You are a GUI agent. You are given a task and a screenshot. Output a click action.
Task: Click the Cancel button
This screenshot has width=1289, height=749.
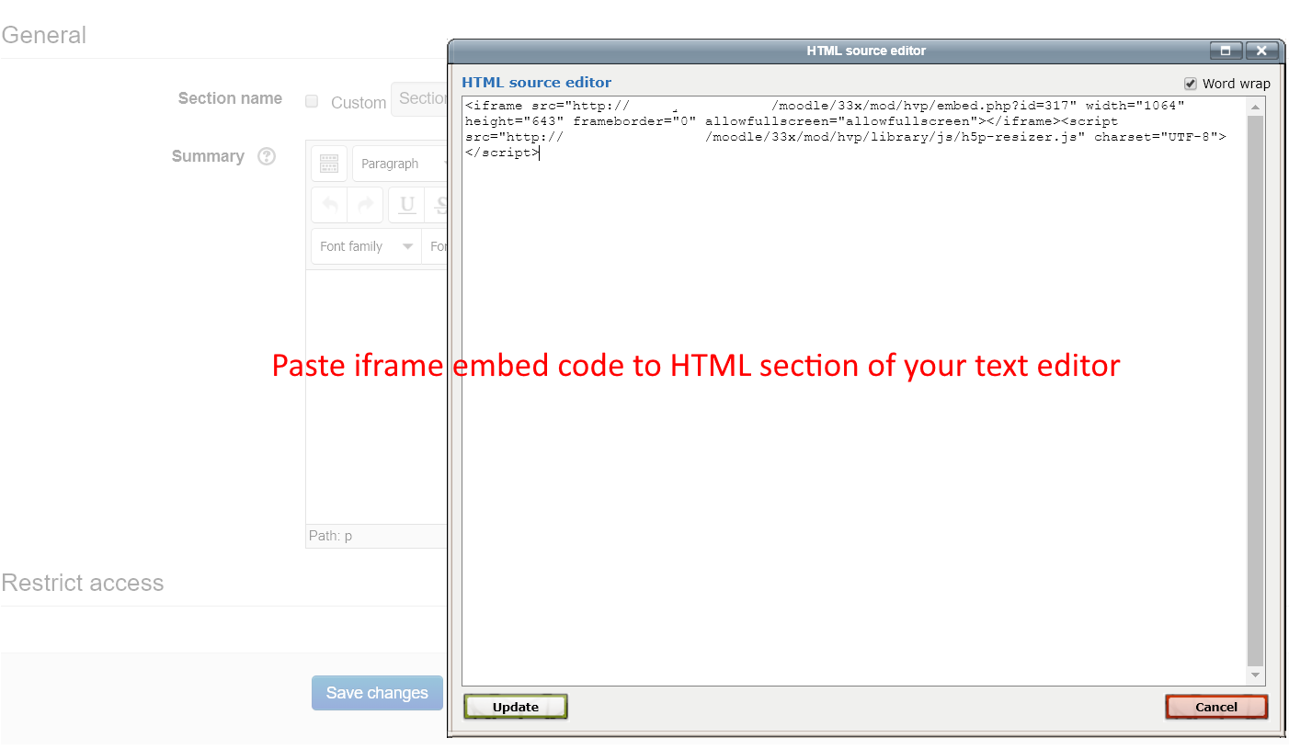1216,707
